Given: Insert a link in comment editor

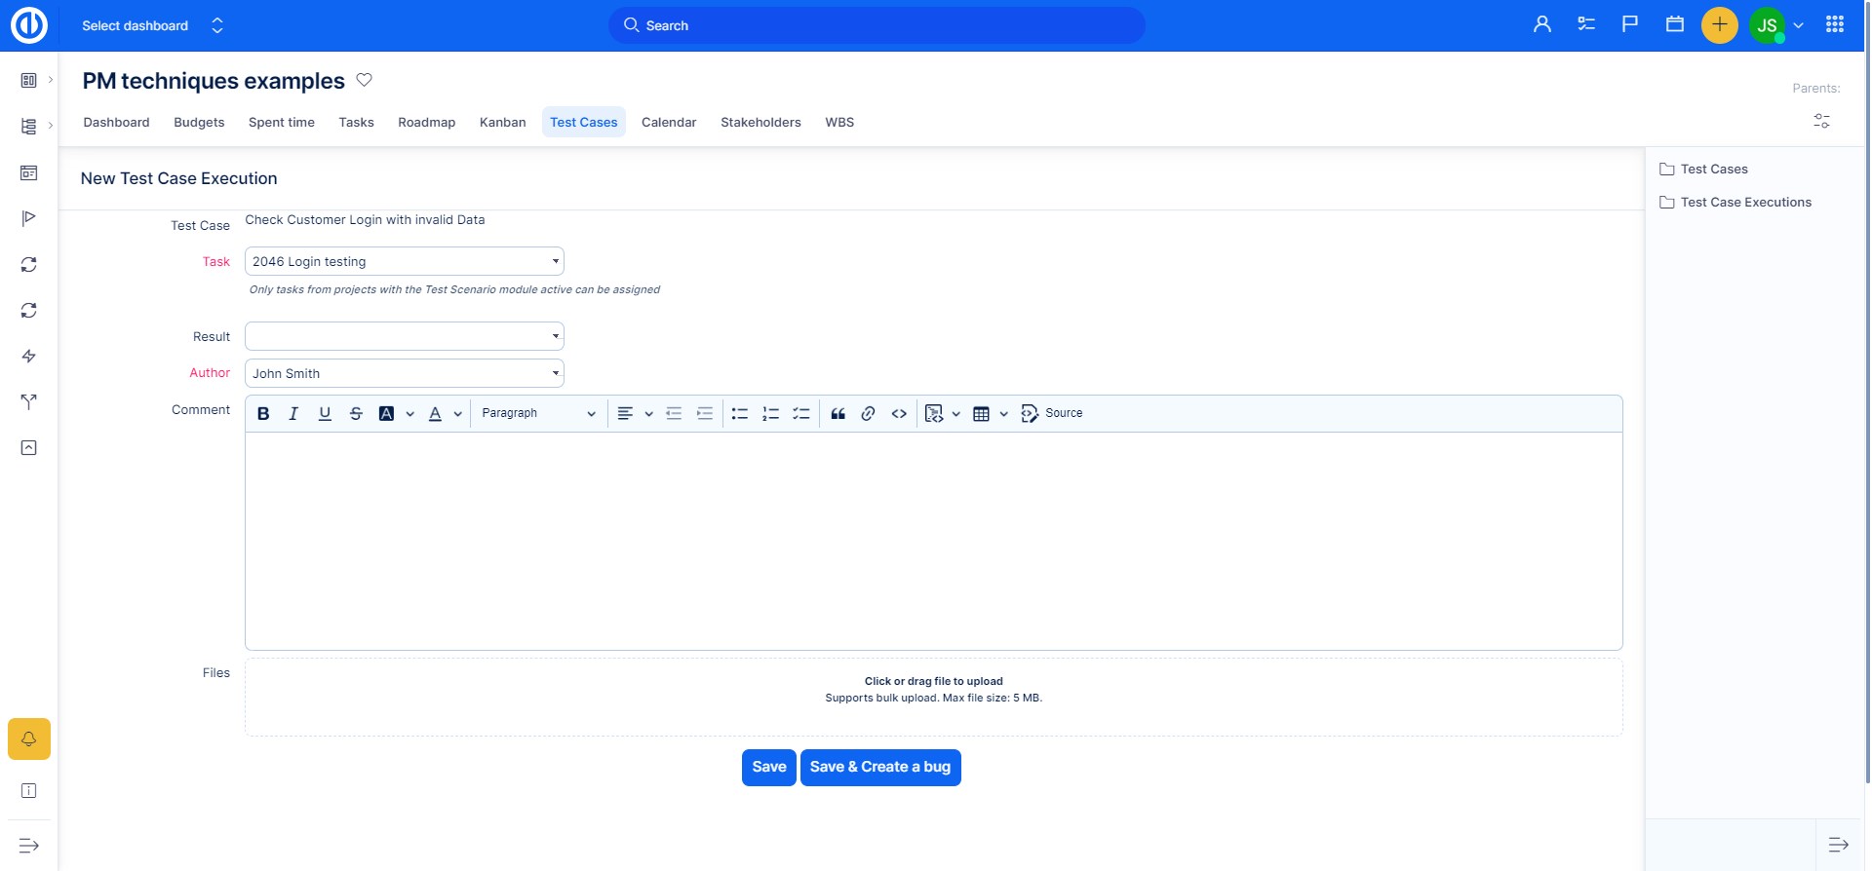Looking at the screenshot, I should (868, 414).
